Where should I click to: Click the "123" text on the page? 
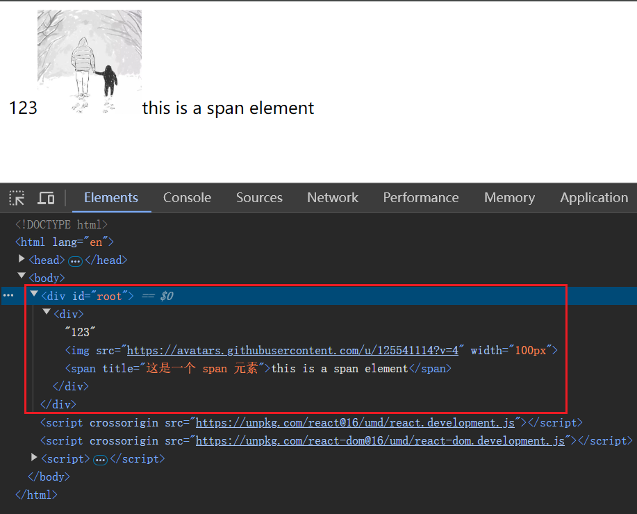point(23,108)
